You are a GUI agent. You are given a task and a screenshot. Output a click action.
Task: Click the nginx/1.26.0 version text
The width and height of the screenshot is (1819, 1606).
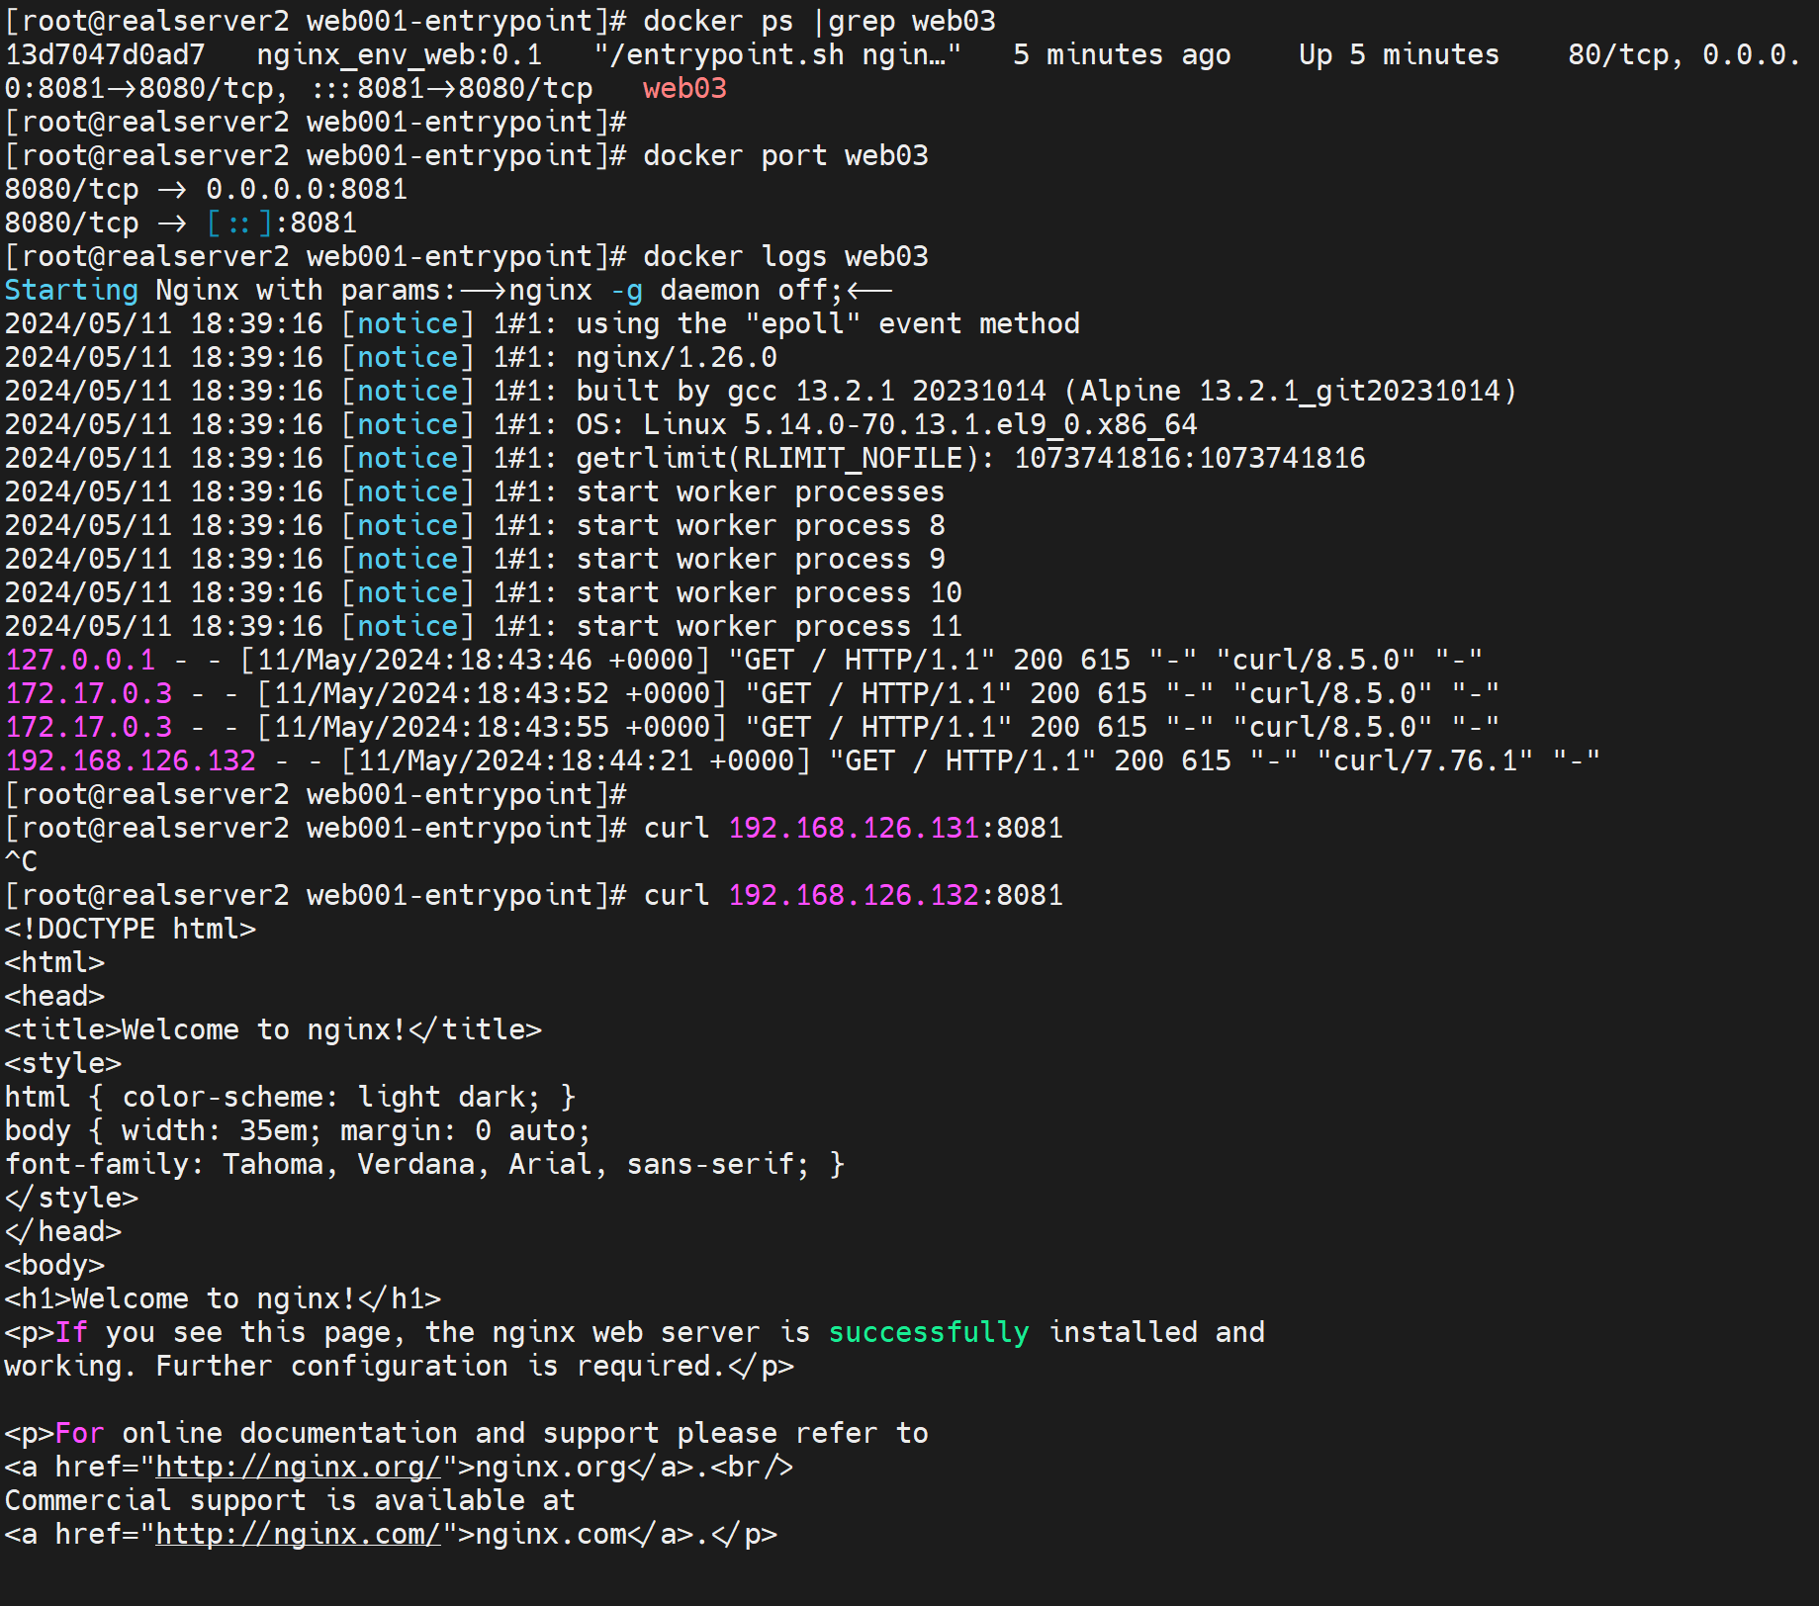pos(677,357)
